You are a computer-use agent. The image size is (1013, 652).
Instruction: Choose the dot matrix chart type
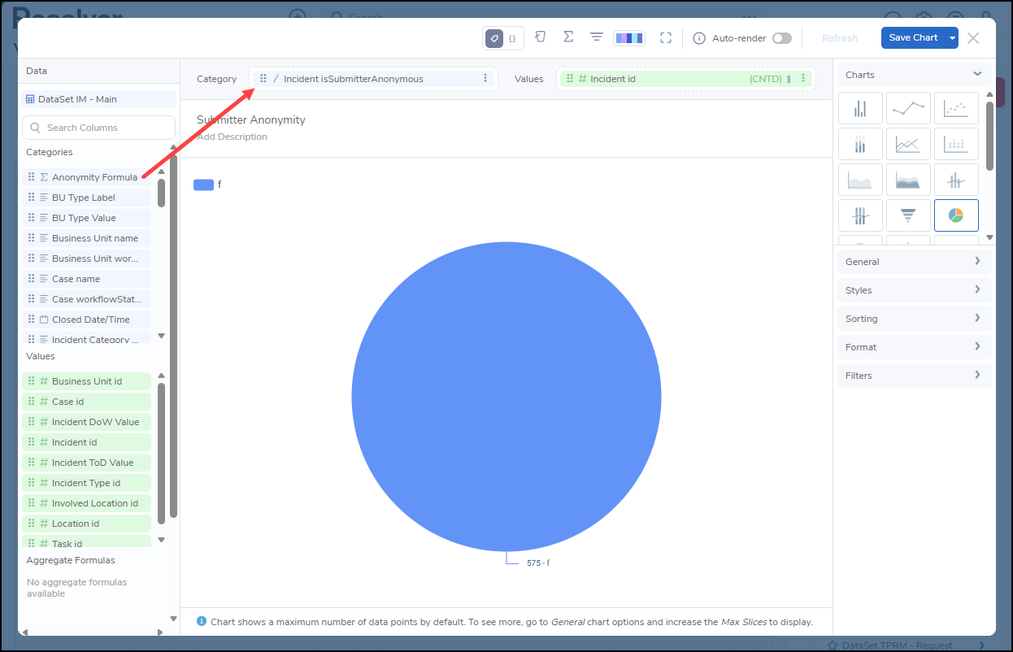tap(956, 144)
